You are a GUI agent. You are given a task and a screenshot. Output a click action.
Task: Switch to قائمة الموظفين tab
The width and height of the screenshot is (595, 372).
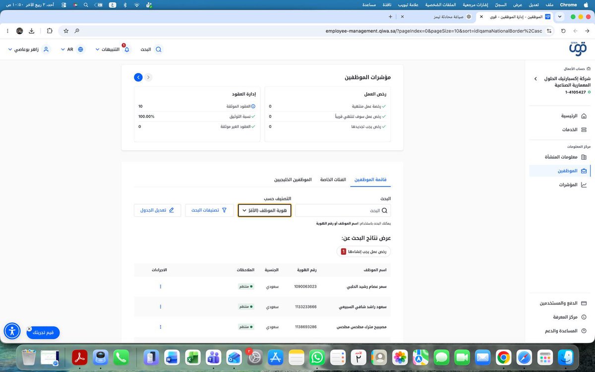370,179
